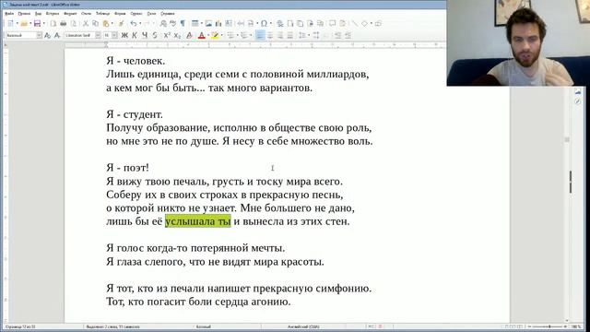Click the Copy icon
Screen dimensions: 590x332
(95, 23)
